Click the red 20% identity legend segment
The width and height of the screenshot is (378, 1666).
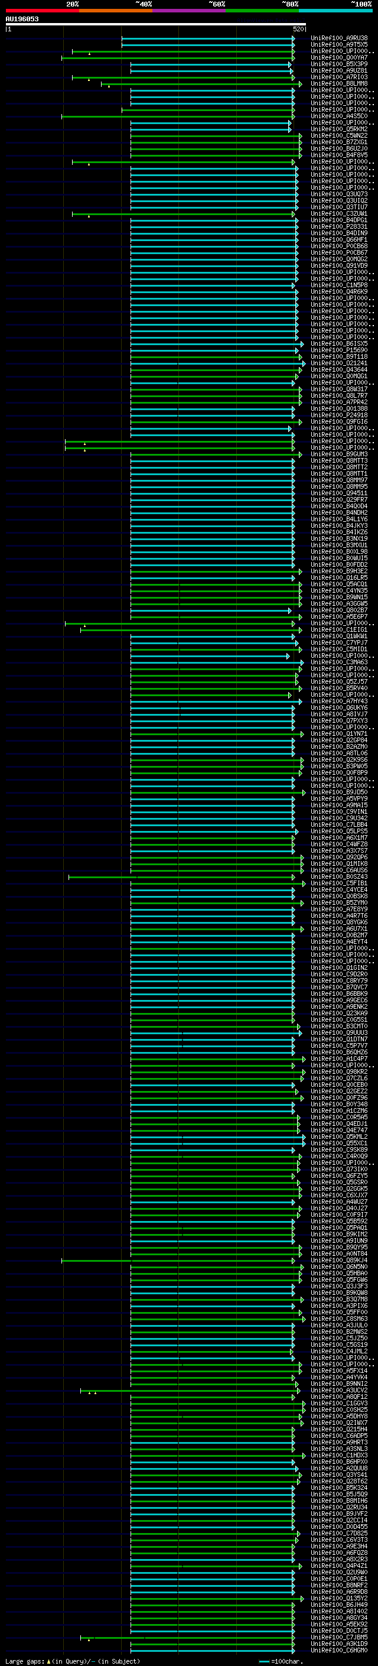click(x=42, y=11)
